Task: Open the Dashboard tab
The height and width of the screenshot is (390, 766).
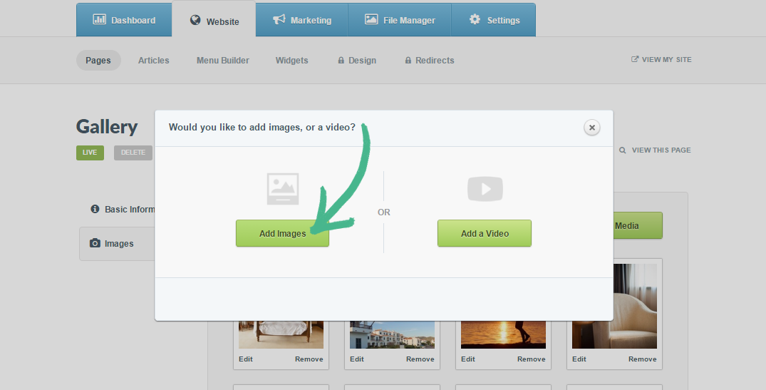Action: point(124,20)
